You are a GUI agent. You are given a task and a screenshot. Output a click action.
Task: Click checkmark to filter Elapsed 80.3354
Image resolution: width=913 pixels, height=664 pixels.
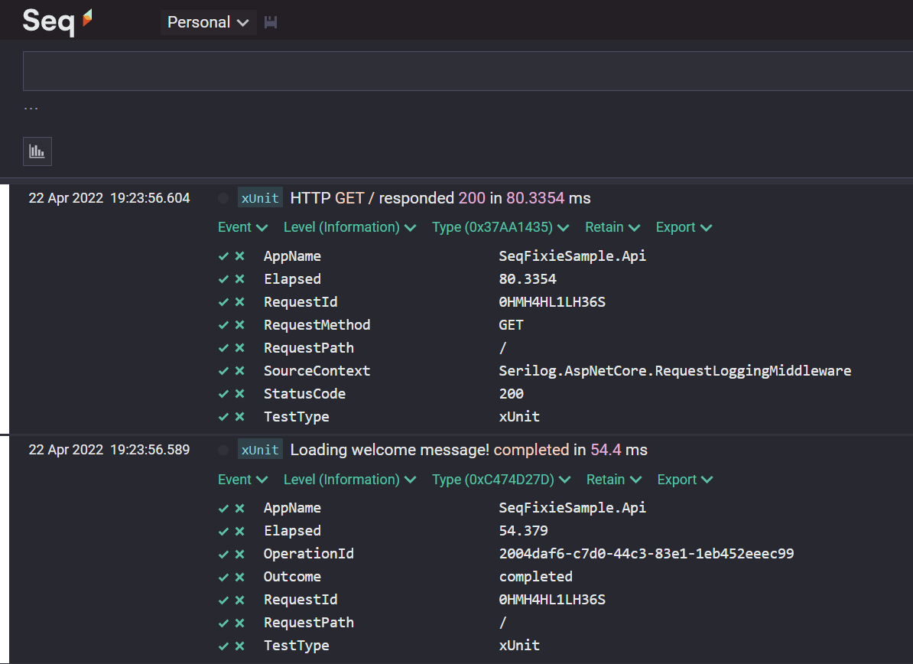223,279
